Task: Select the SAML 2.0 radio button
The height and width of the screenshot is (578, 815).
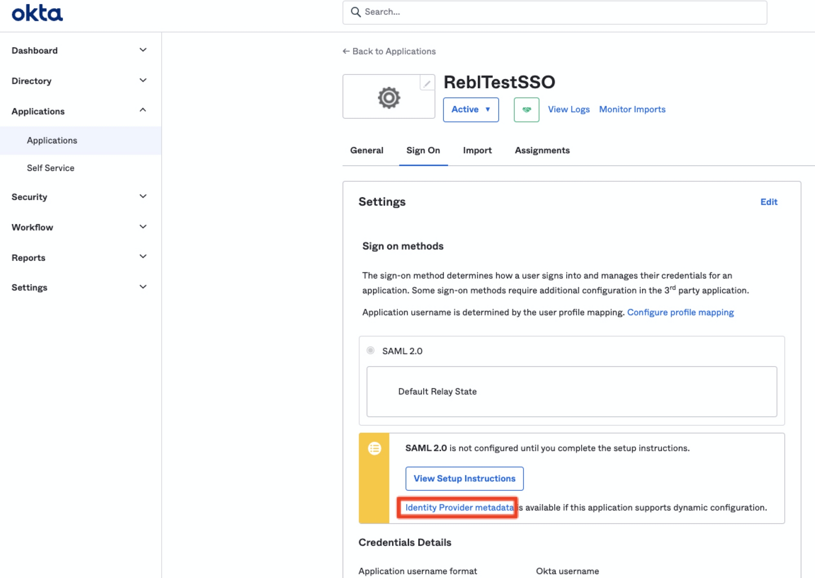Action: (370, 350)
